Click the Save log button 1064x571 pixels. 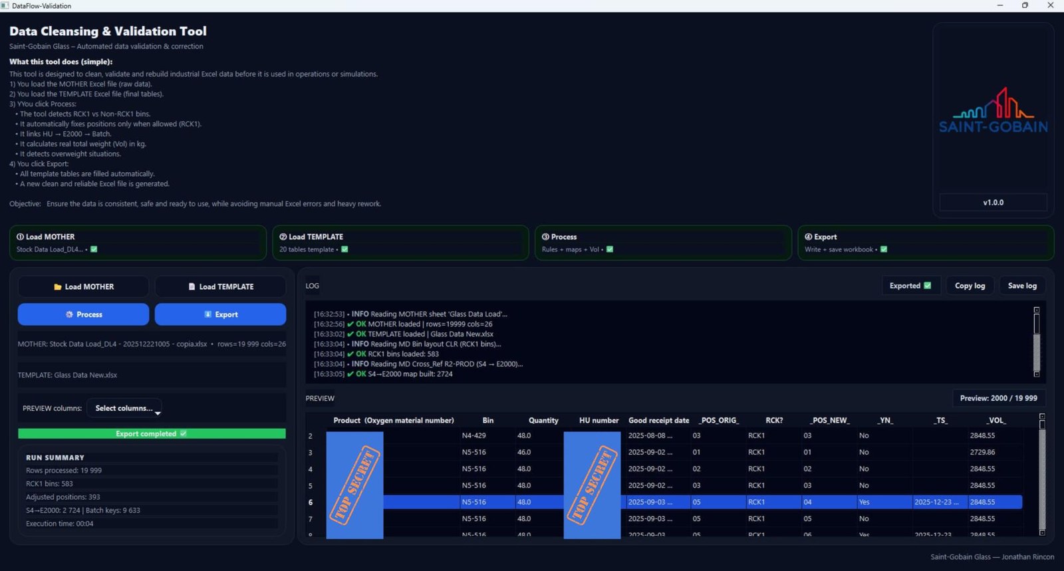(1022, 286)
